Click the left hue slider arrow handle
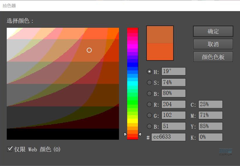Screen dimensions: 240x166 [125, 134]
